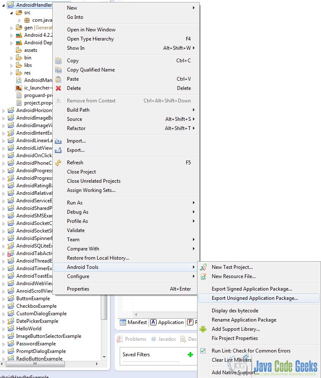Click the gen folder icon
This screenshot has height=378, width=321.
point(19,28)
